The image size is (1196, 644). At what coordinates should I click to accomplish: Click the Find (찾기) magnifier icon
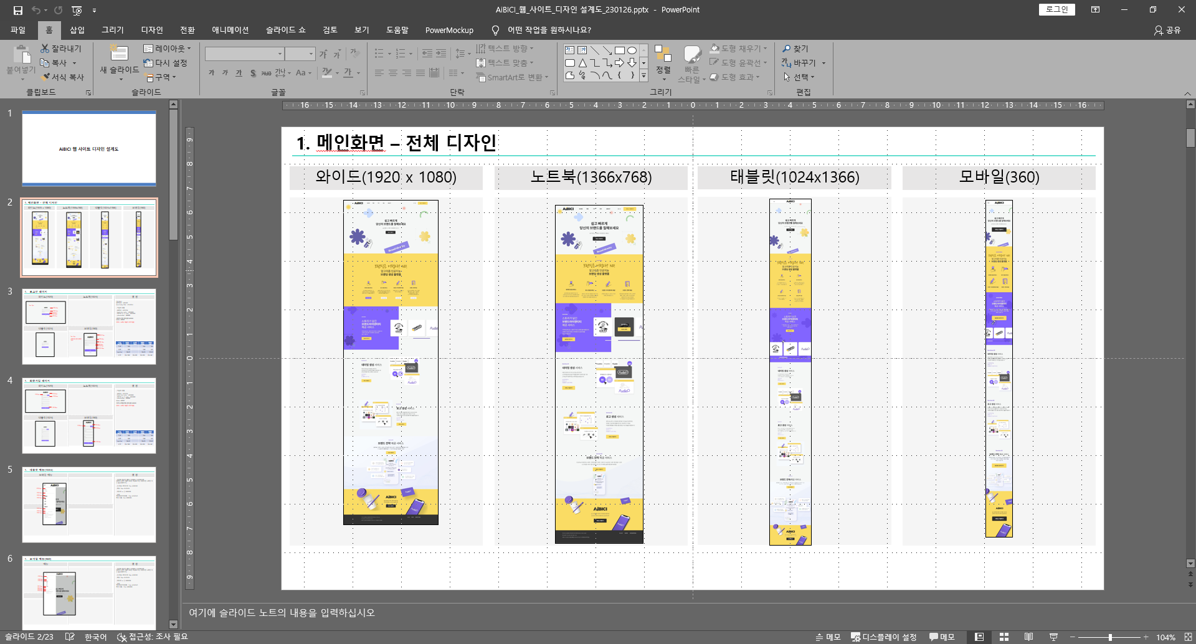point(787,49)
